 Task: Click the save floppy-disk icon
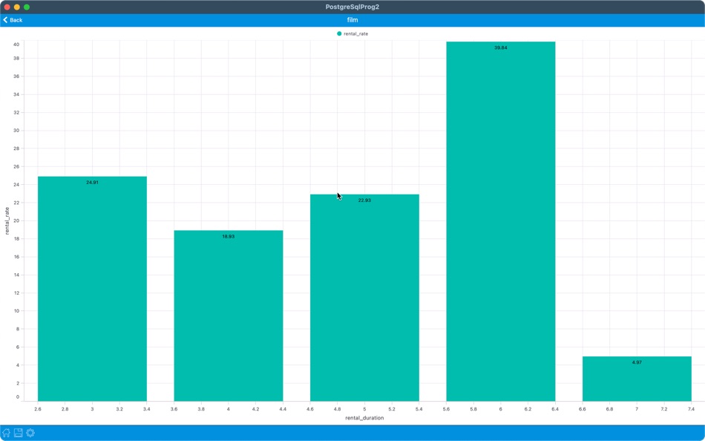pos(19,433)
